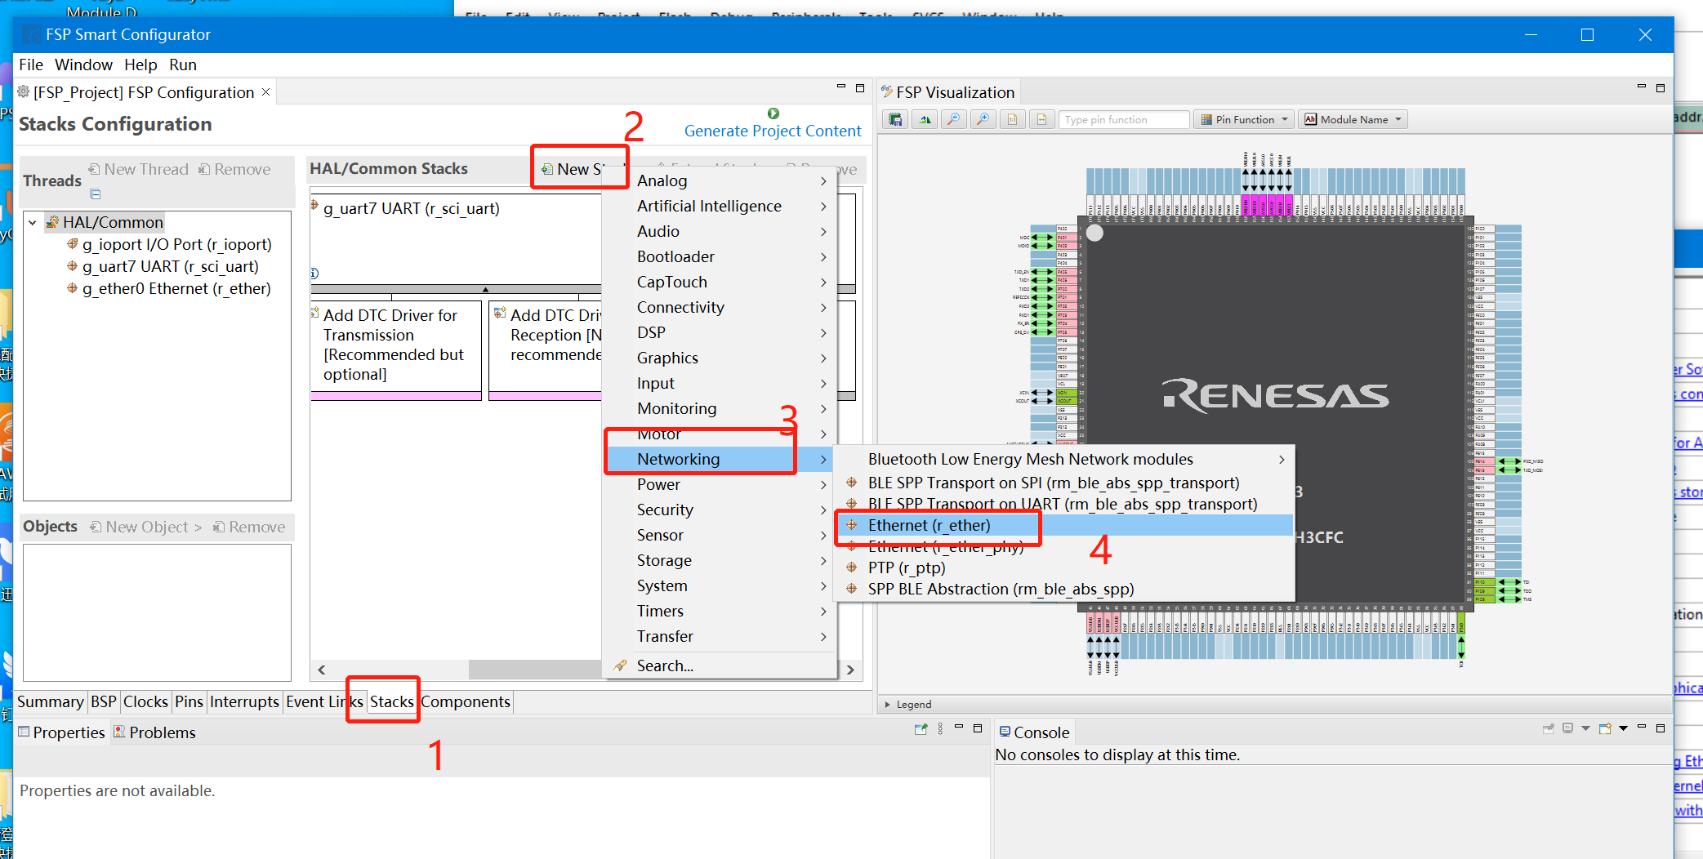Screen dimensions: 1703x859
Task: Maximize the FSP Configuration editor panel
Action: (860, 87)
